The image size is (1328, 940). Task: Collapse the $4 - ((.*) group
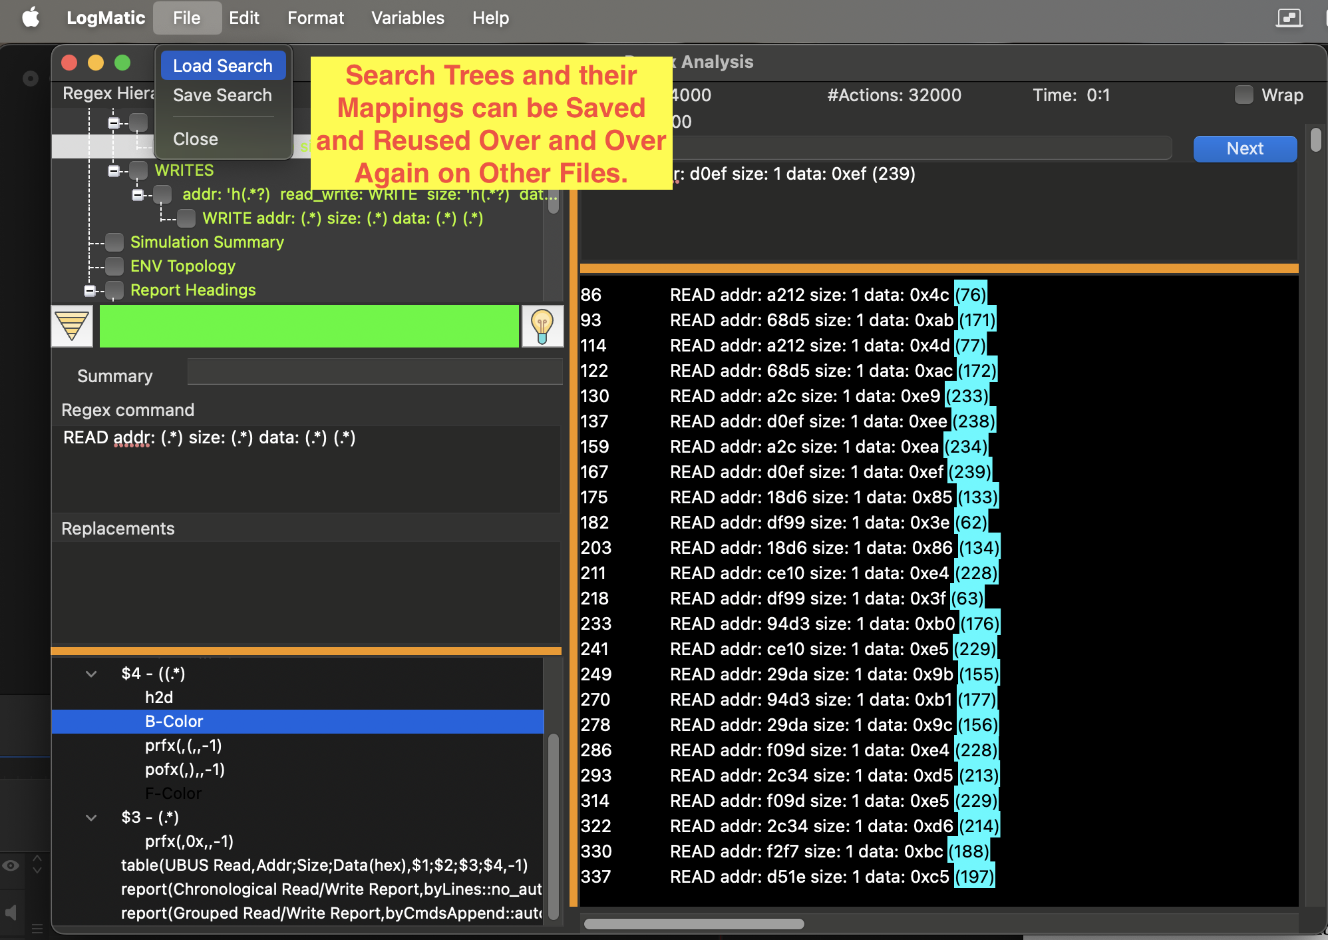(91, 674)
